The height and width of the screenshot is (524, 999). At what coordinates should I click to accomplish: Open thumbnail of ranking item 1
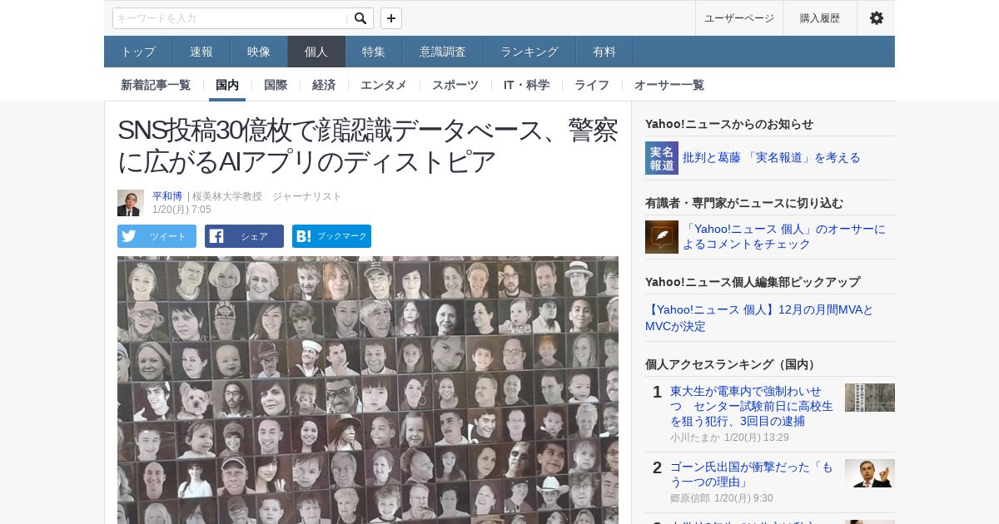point(870,398)
